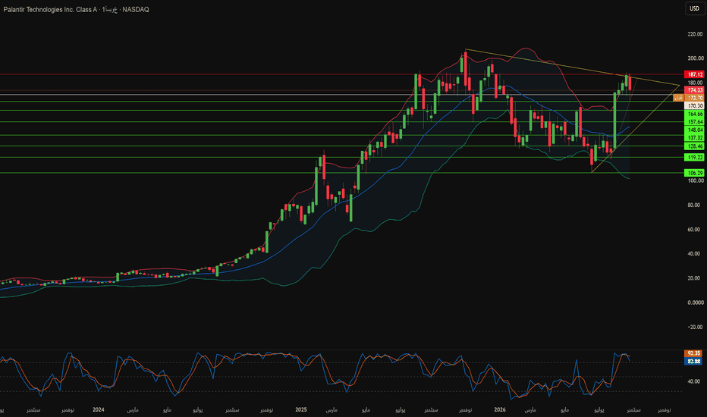
Task: Select the red 187.12 price label
Action: pos(694,74)
